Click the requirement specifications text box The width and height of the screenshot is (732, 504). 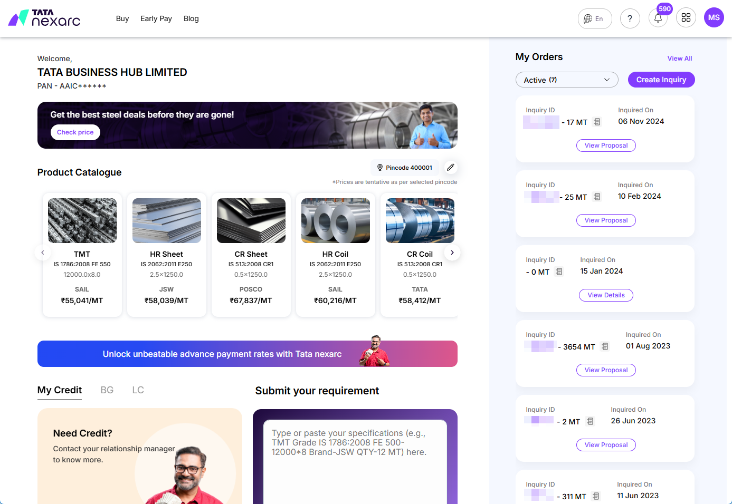(355, 461)
